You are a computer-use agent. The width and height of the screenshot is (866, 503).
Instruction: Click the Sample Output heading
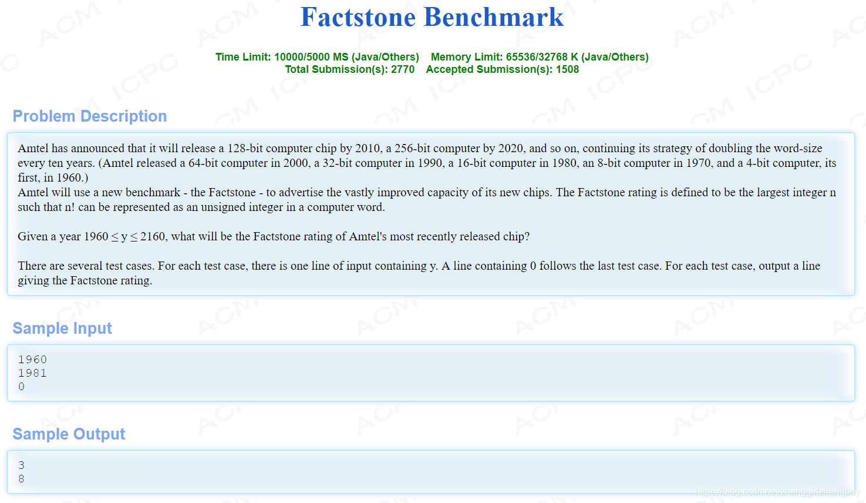(69, 434)
